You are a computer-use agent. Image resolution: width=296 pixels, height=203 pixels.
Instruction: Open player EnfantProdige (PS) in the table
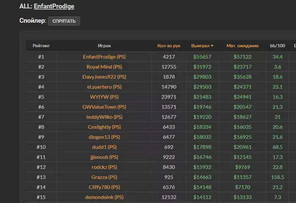104,57
